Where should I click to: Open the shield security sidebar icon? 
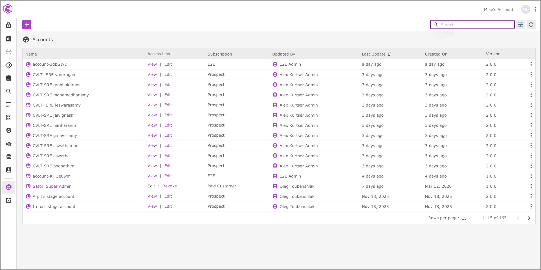tap(9, 130)
